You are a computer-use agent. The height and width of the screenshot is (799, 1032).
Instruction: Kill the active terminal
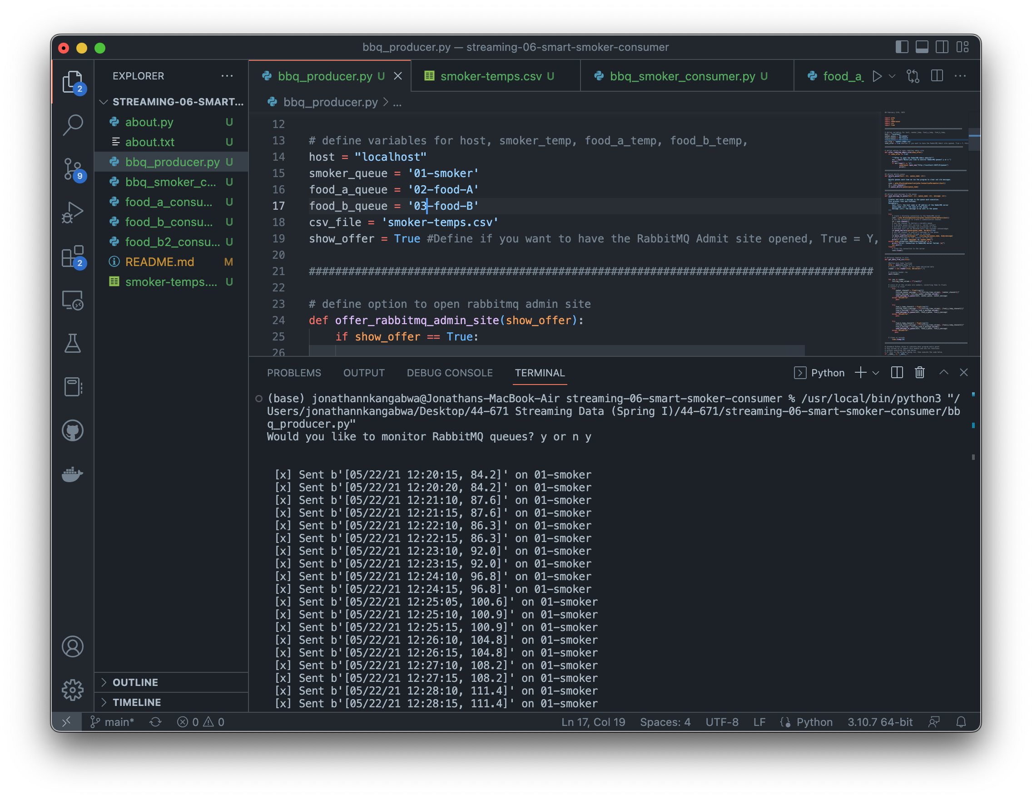pos(919,373)
